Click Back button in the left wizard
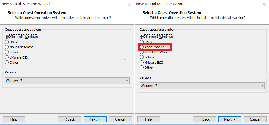This screenshot has width=269, height=125. pyautogui.click(x=69, y=119)
